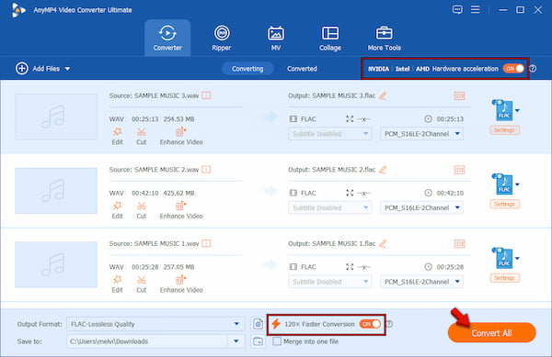Edit metadata ID3 icon for SAMPLE MUSIC 1.flac

pos(459,243)
